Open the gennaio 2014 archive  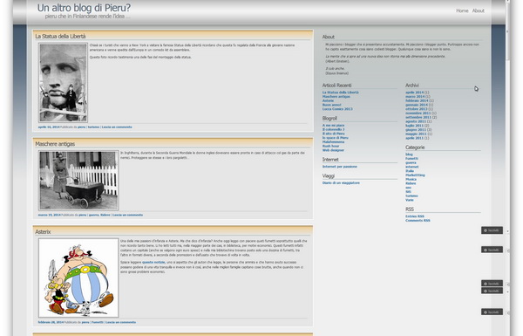[x=417, y=105]
